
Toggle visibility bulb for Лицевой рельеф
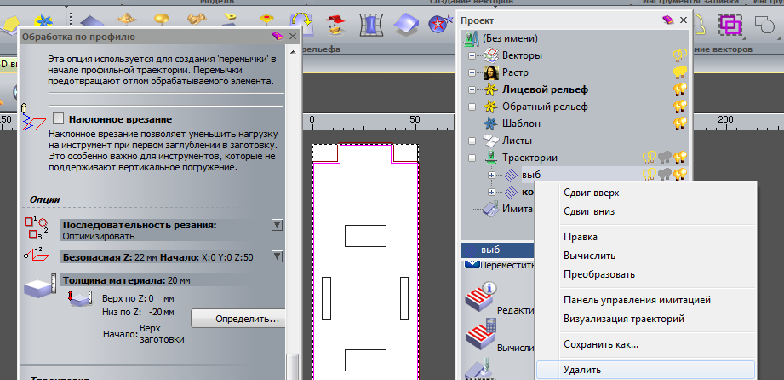coord(680,89)
